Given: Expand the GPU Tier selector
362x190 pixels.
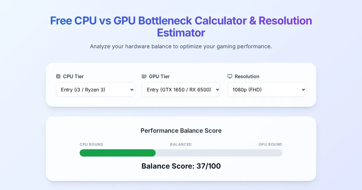Looking at the screenshot, I should [x=181, y=90].
